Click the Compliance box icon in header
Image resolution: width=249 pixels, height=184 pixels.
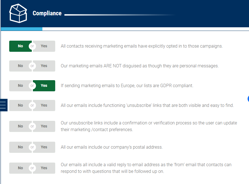click(18, 13)
